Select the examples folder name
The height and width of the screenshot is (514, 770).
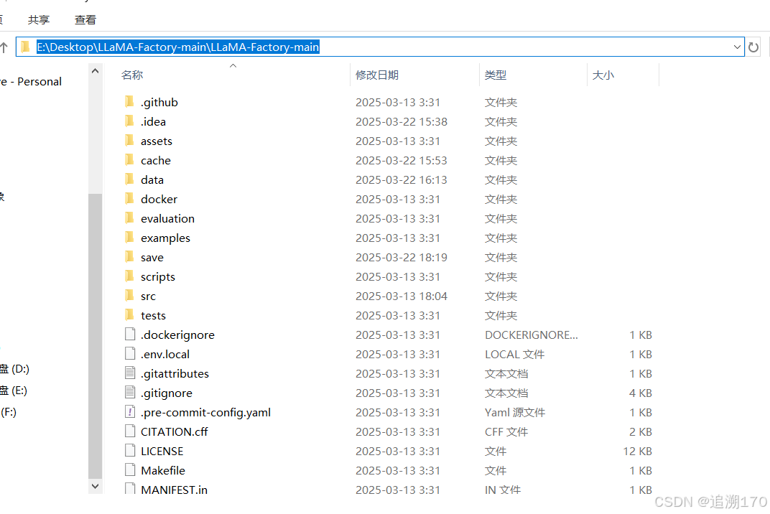[x=165, y=238]
